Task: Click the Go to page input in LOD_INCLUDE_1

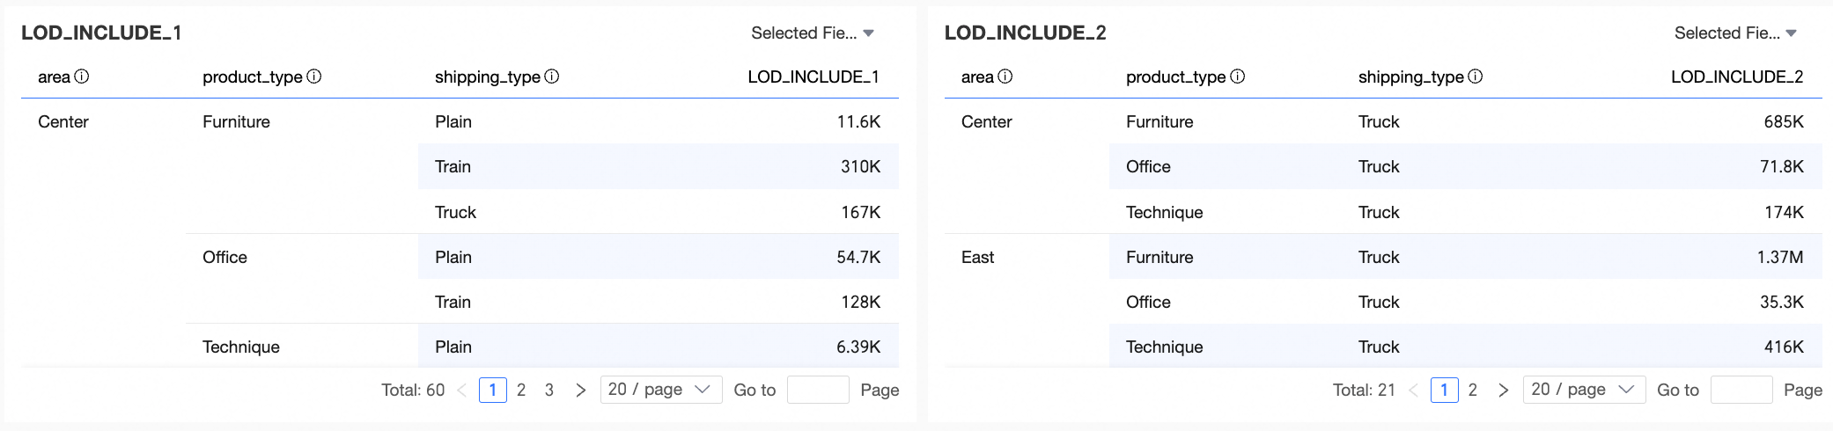Action: coord(818,390)
